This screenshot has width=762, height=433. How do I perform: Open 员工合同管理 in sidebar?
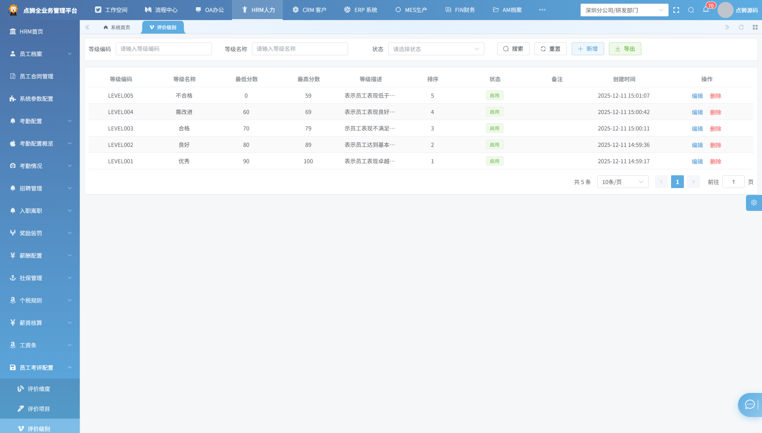tap(40, 76)
